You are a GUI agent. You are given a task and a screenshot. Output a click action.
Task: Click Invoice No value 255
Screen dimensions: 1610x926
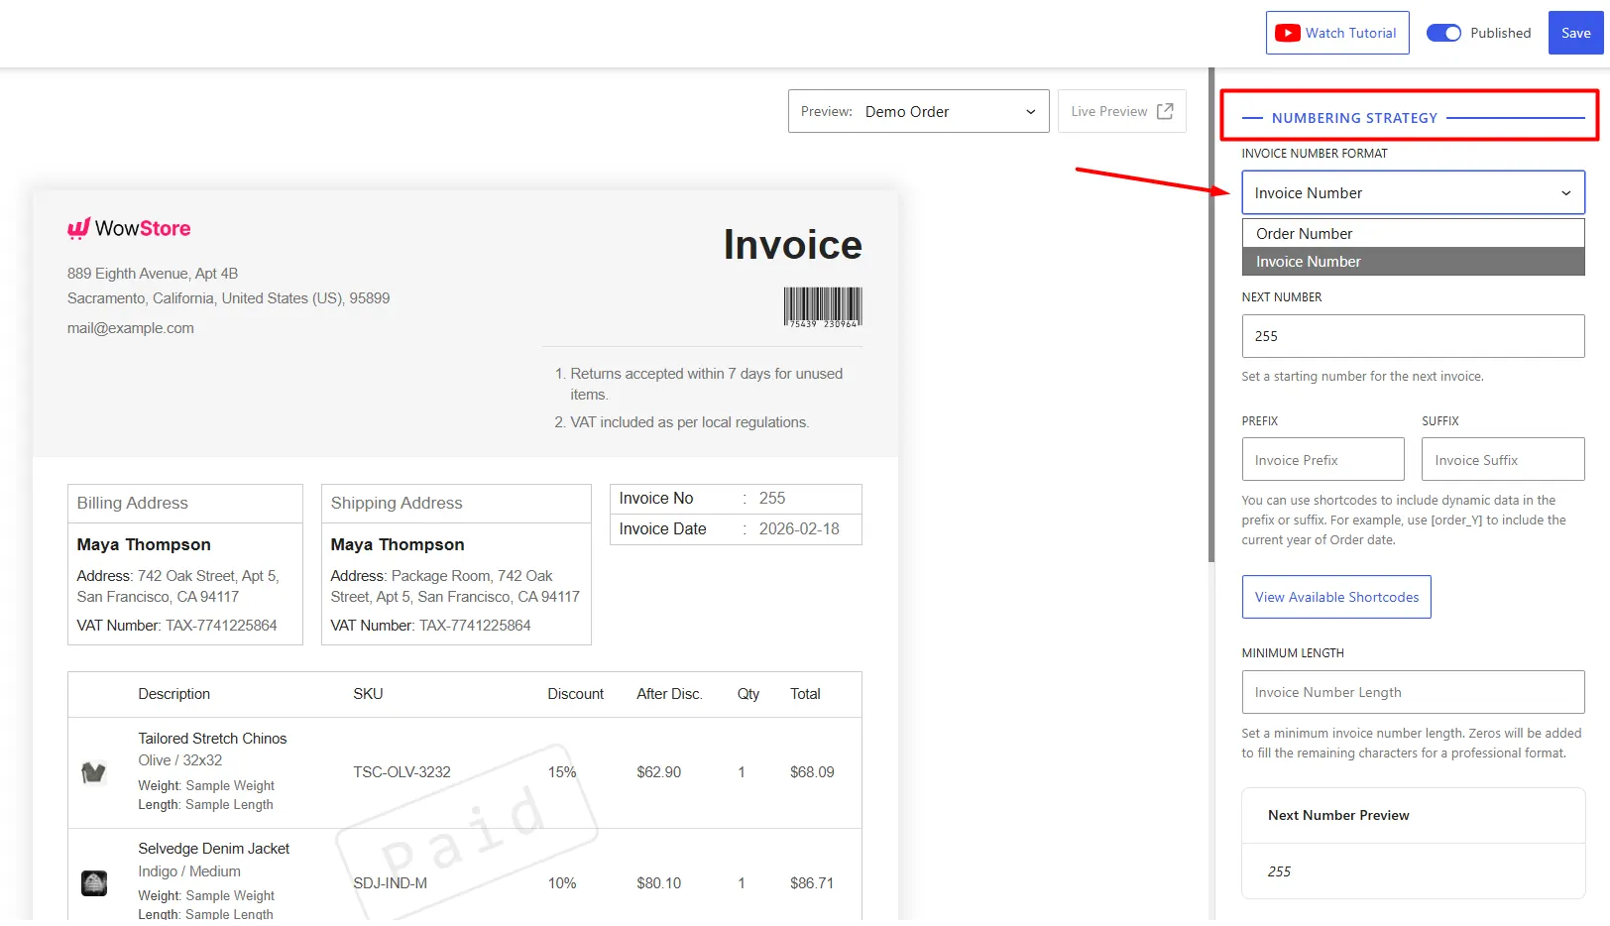coord(772,498)
